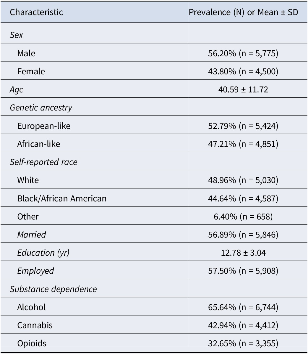Select the Education (yr) value 12.78 ± 3.04
308x354 pixels.
tap(243, 253)
